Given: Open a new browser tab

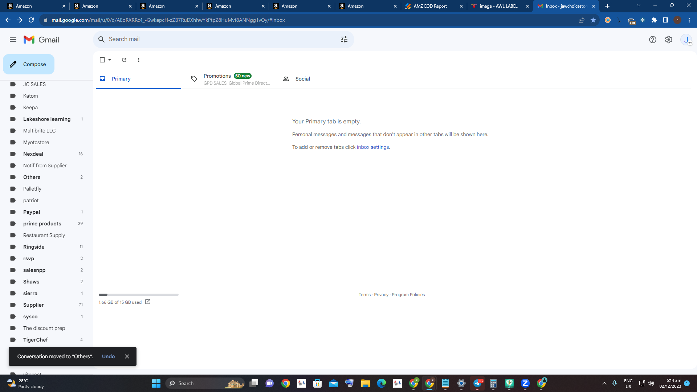Looking at the screenshot, I should [x=607, y=6].
